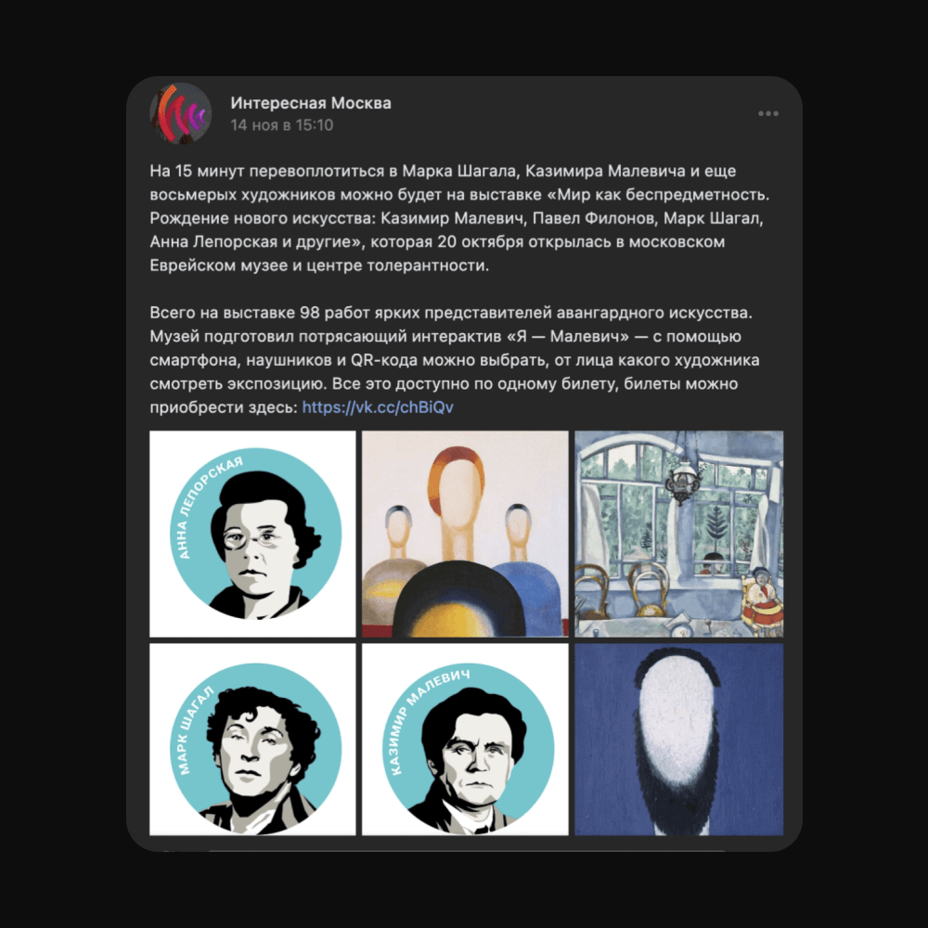
Task: Click Лепорская's glasses in the portrait icon
Action: point(253,538)
